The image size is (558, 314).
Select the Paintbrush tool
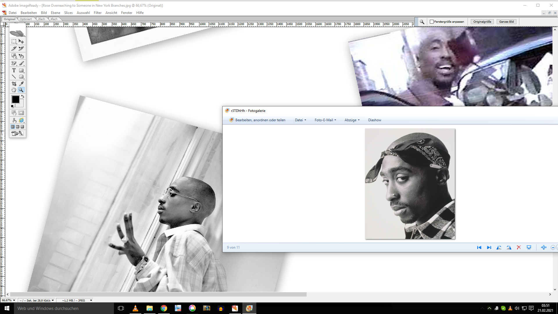click(21, 63)
